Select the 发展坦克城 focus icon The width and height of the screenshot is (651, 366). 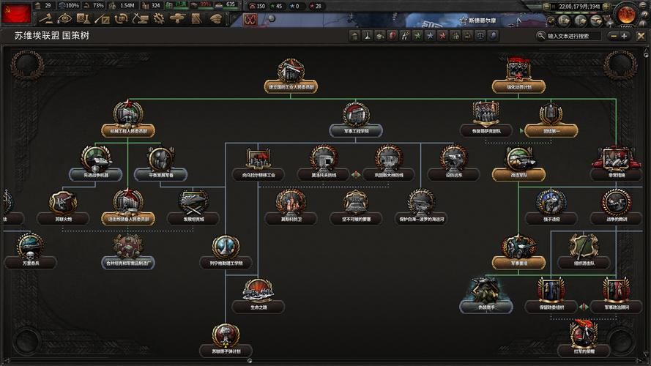193,203
